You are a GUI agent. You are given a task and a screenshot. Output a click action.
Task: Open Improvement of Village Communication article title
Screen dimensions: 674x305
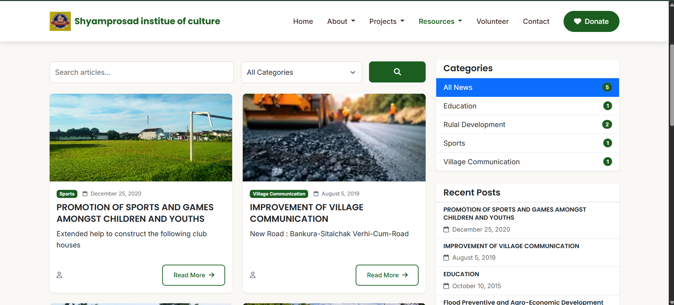(x=306, y=213)
